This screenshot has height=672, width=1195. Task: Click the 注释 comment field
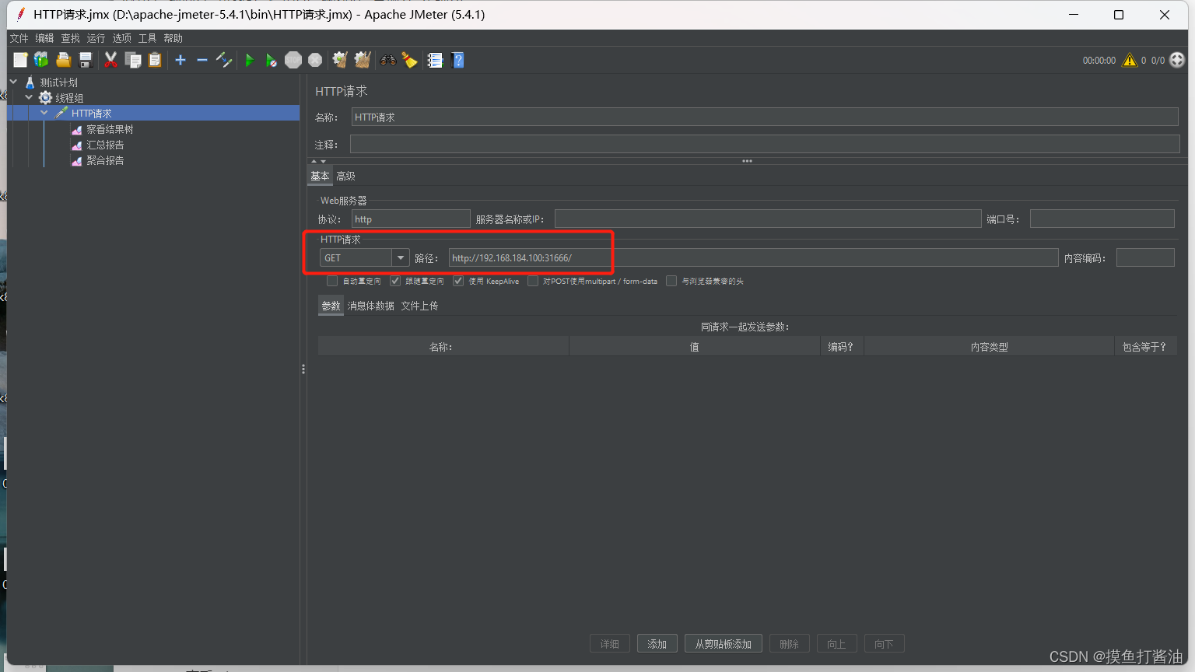[765, 144]
